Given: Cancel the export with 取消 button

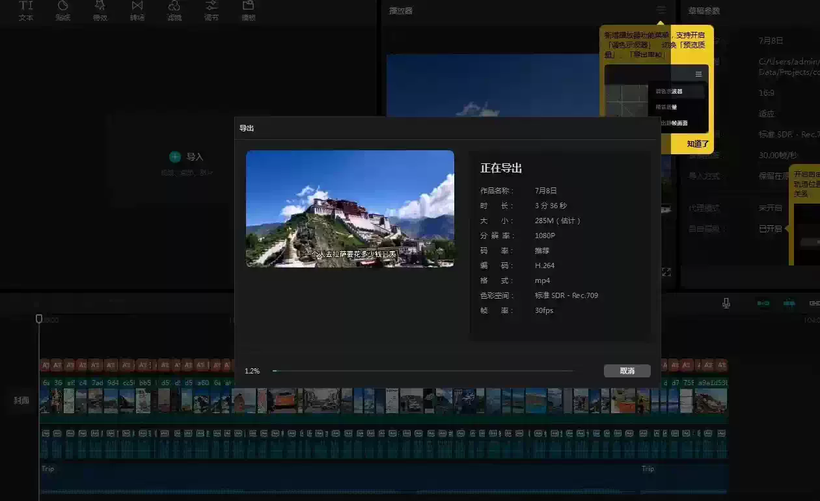Looking at the screenshot, I should [x=627, y=371].
